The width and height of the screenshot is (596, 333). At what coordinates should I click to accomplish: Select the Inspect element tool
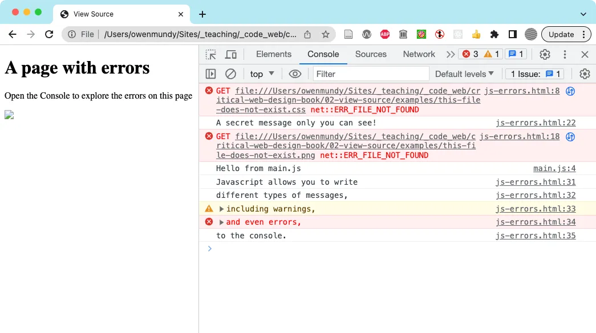[210, 54]
